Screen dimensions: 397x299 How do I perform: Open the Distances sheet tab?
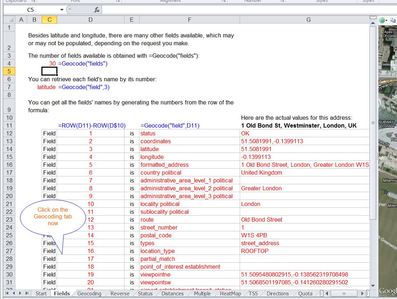point(172,294)
